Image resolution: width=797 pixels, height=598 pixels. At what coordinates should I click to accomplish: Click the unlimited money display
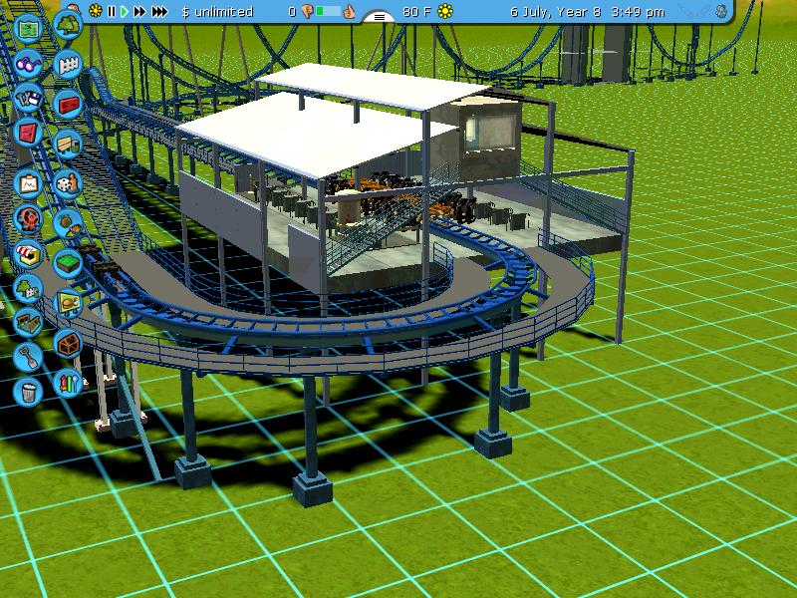point(210,12)
